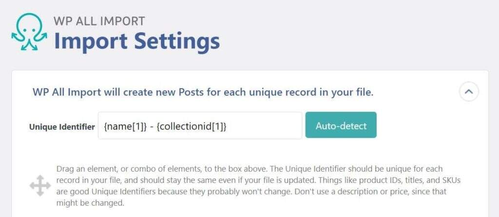
Task: Click the "Import Settings" page heading
Action: (136, 41)
